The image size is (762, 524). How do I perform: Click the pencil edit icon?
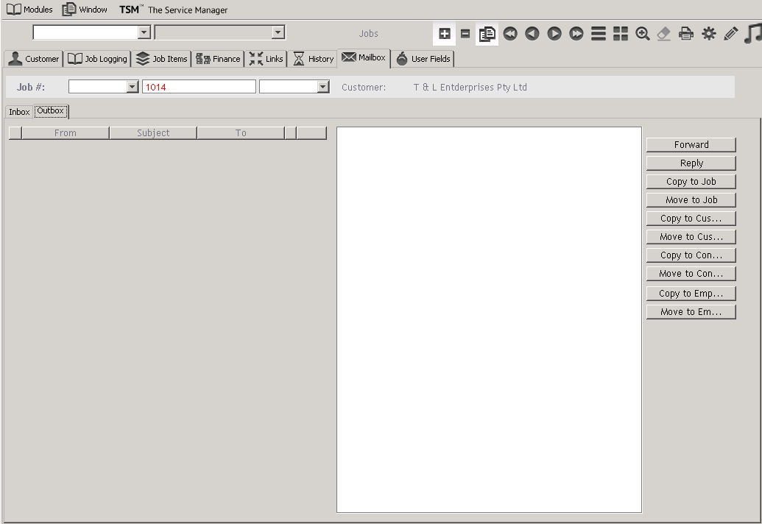coord(731,34)
